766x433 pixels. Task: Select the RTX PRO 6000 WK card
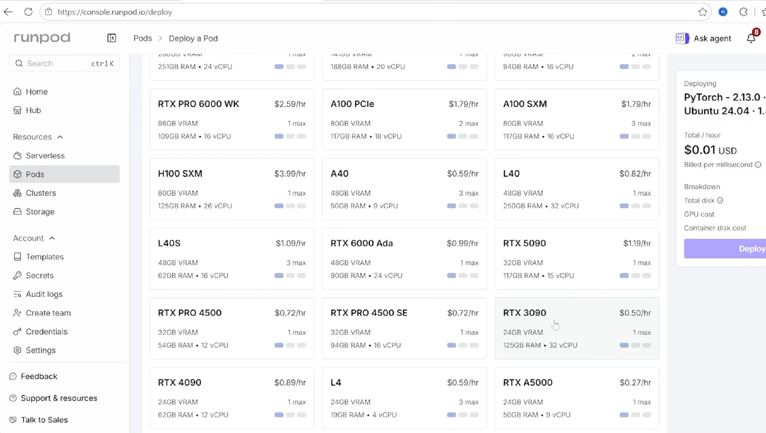[x=232, y=120]
